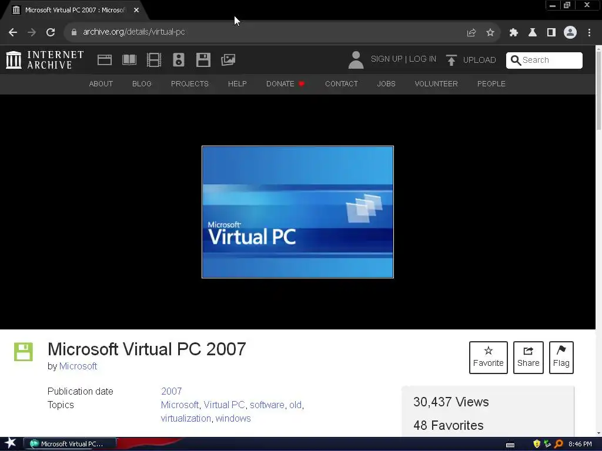The image size is (602, 451).
Task: Click the user avatar icon
Action: coord(356,60)
